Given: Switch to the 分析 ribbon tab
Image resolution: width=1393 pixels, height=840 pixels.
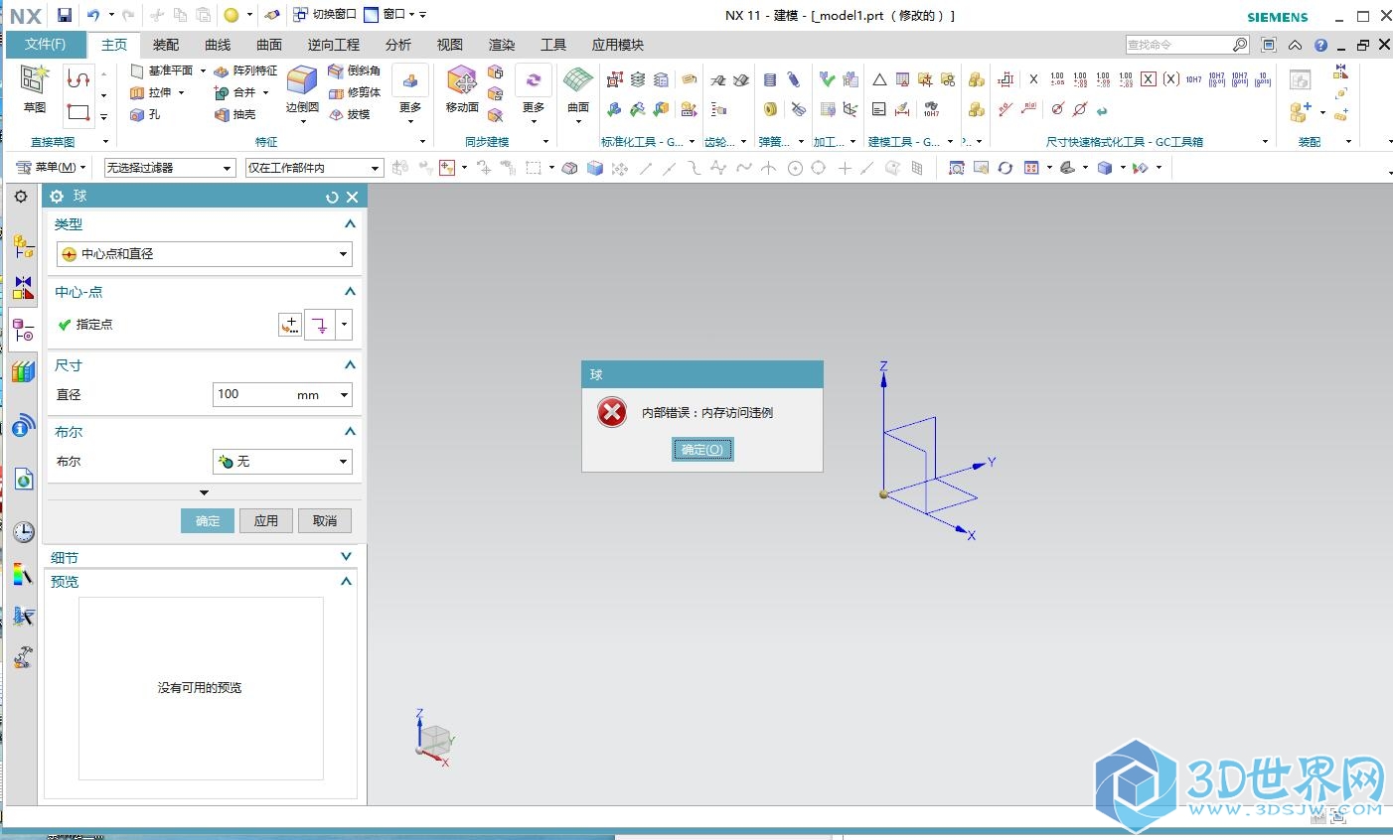Looking at the screenshot, I should (x=398, y=45).
